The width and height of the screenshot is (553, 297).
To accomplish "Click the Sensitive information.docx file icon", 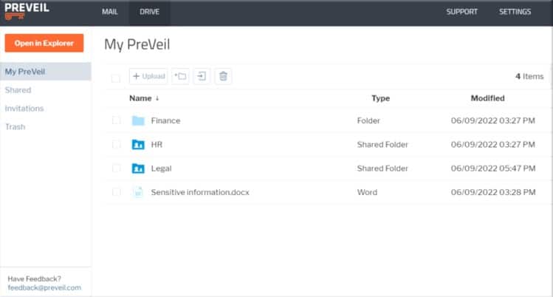I will [x=138, y=192].
